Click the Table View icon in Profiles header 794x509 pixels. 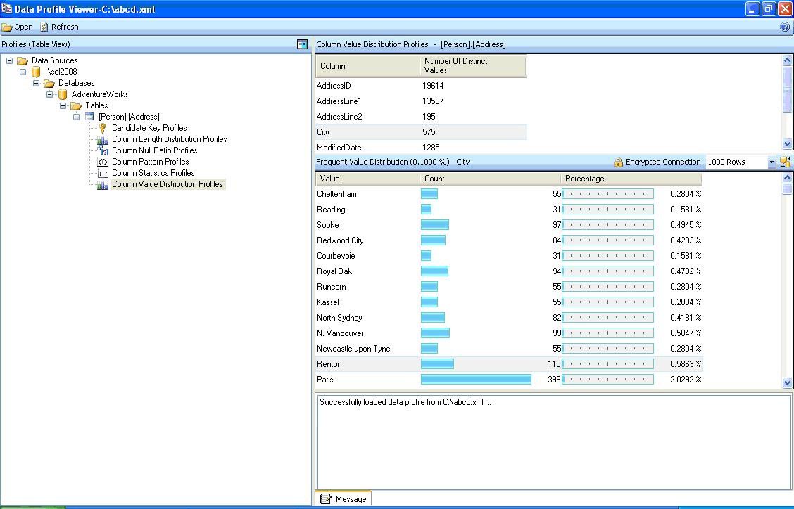pos(302,44)
